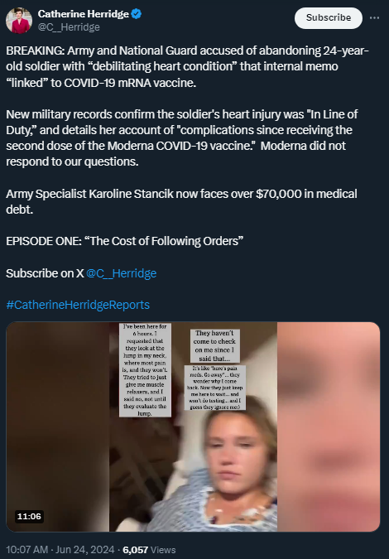Click the EPISODE ONE title line
This screenshot has width=389, height=559.
click(125, 241)
